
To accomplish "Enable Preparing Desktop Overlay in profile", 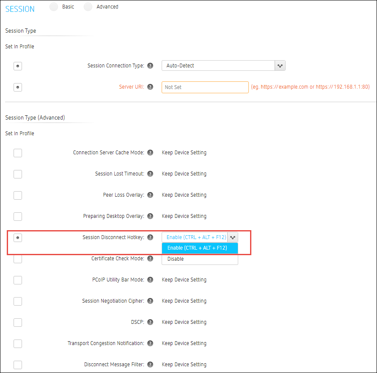I will click(18, 217).
